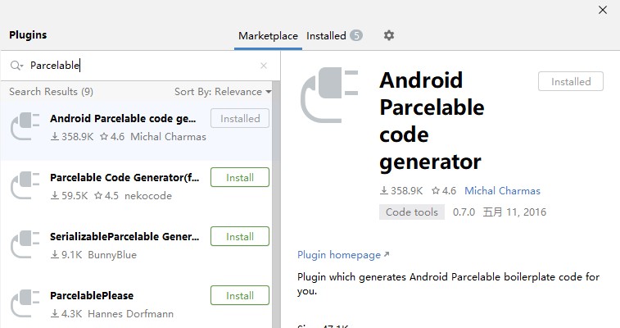Screen dimensions: 620x328
Task: Install ParcelablePlease plugin
Action: [240, 295]
